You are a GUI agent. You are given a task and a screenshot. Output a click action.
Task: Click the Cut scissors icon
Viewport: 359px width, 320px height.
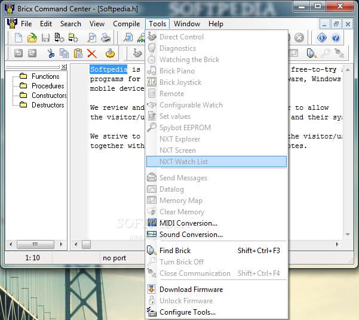click(51, 53)
